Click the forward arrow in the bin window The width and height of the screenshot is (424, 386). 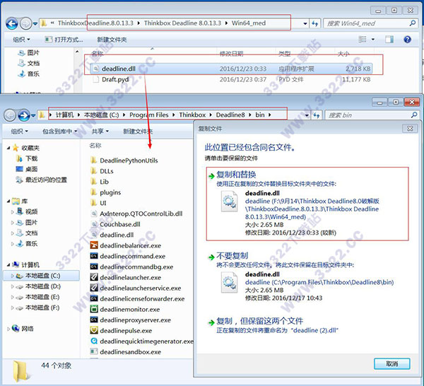[x=24, y=115]
